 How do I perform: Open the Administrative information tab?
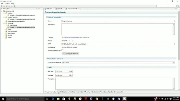pyautogui.click(x=75, y=92)
